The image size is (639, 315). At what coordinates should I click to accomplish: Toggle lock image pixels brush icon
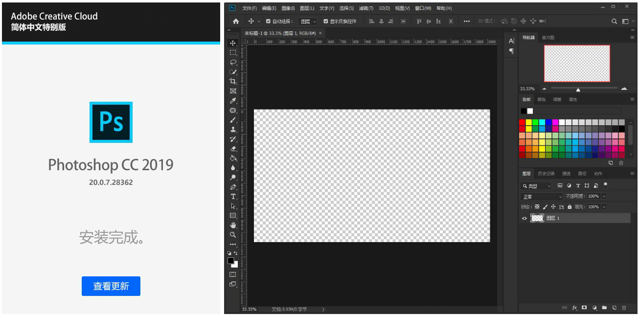[546, 207]
